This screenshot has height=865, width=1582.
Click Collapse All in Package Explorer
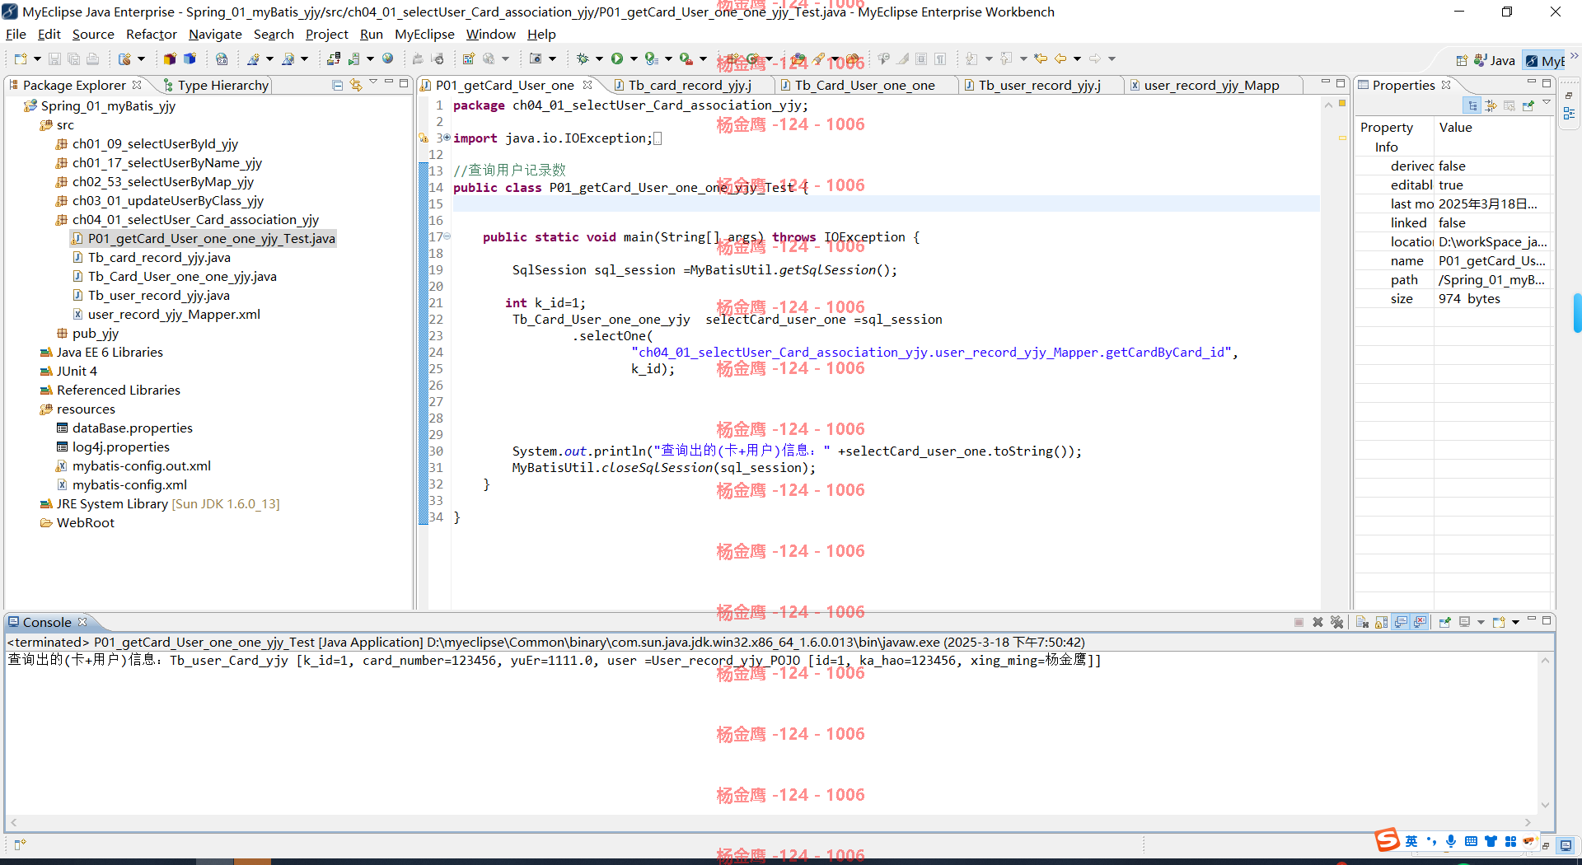coord(337,85)
